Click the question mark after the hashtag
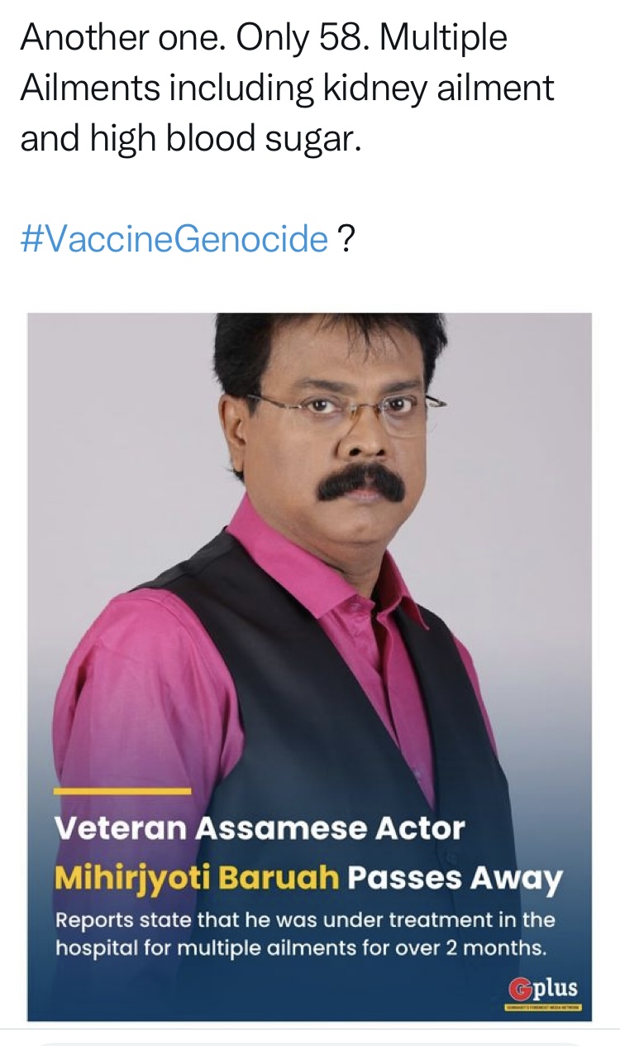Screen dimensions: 620x1046 [346, 239]
